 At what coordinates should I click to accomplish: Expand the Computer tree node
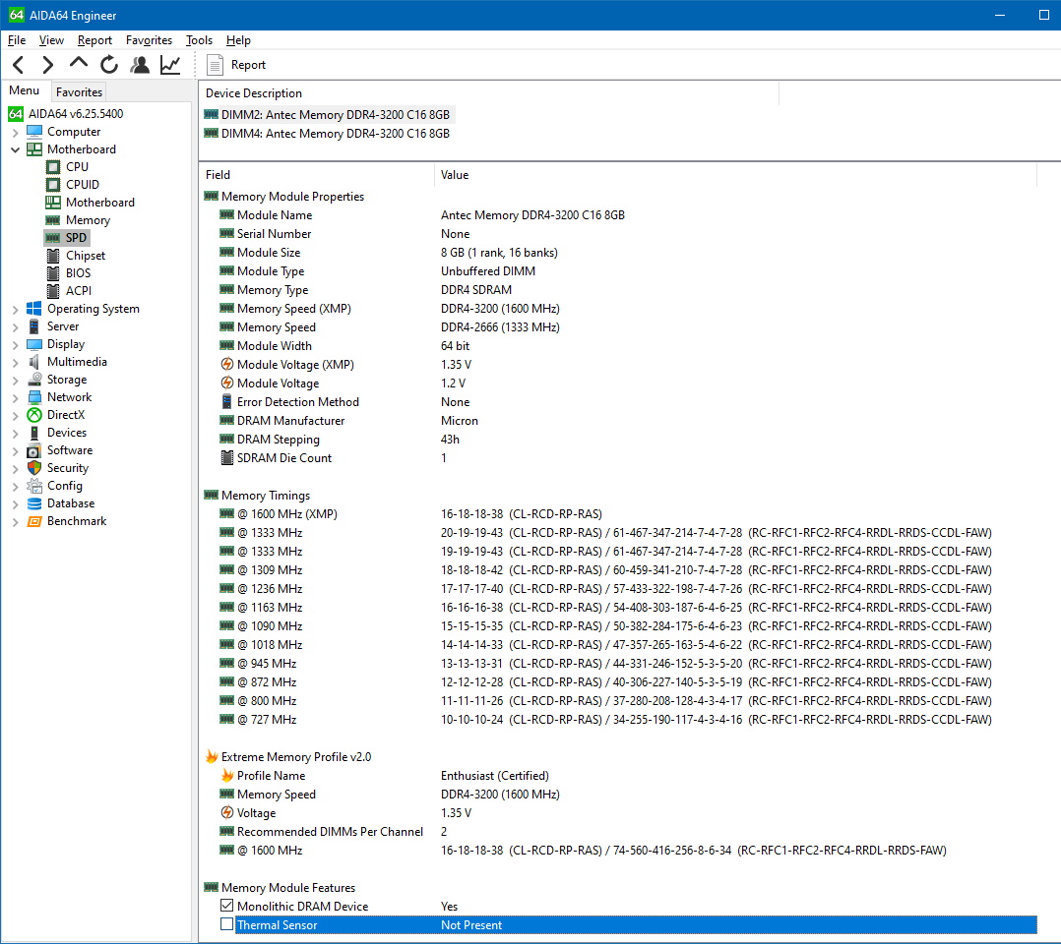[x=15, y=133]
